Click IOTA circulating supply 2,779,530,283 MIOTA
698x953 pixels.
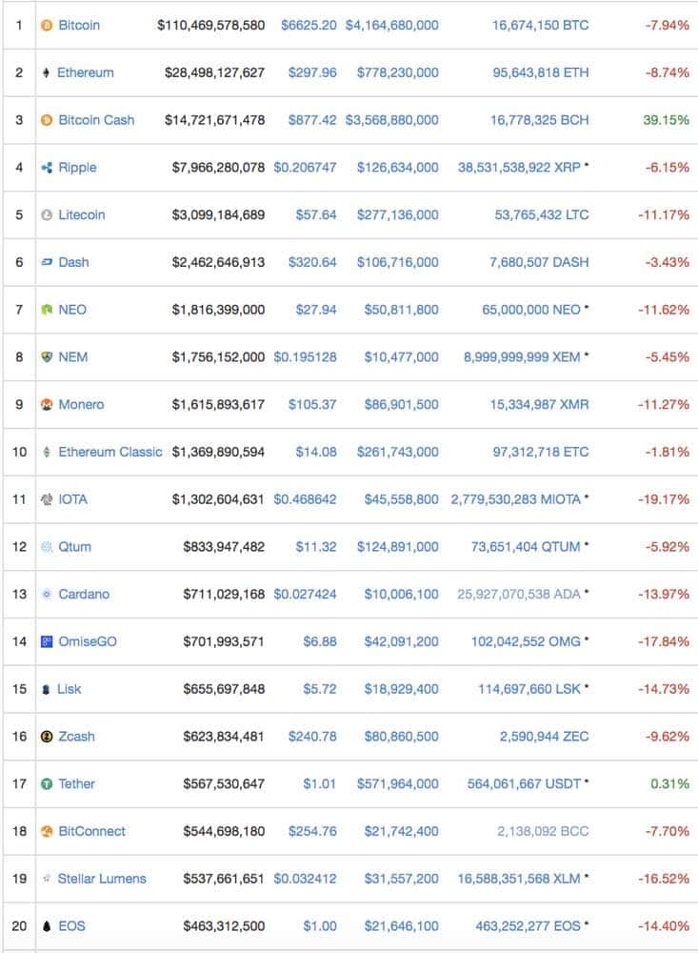click(519, 499)
